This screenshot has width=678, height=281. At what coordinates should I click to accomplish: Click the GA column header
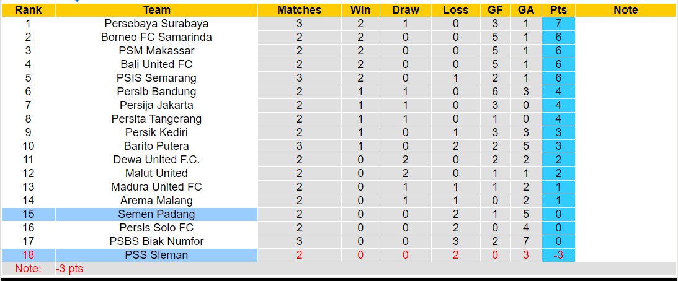[x=526, y=10]
